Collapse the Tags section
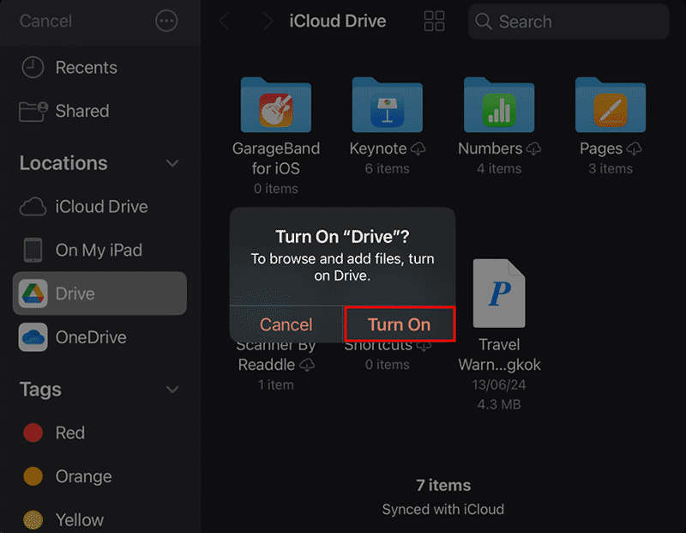The image size is (686, 533). click(172, 390)
